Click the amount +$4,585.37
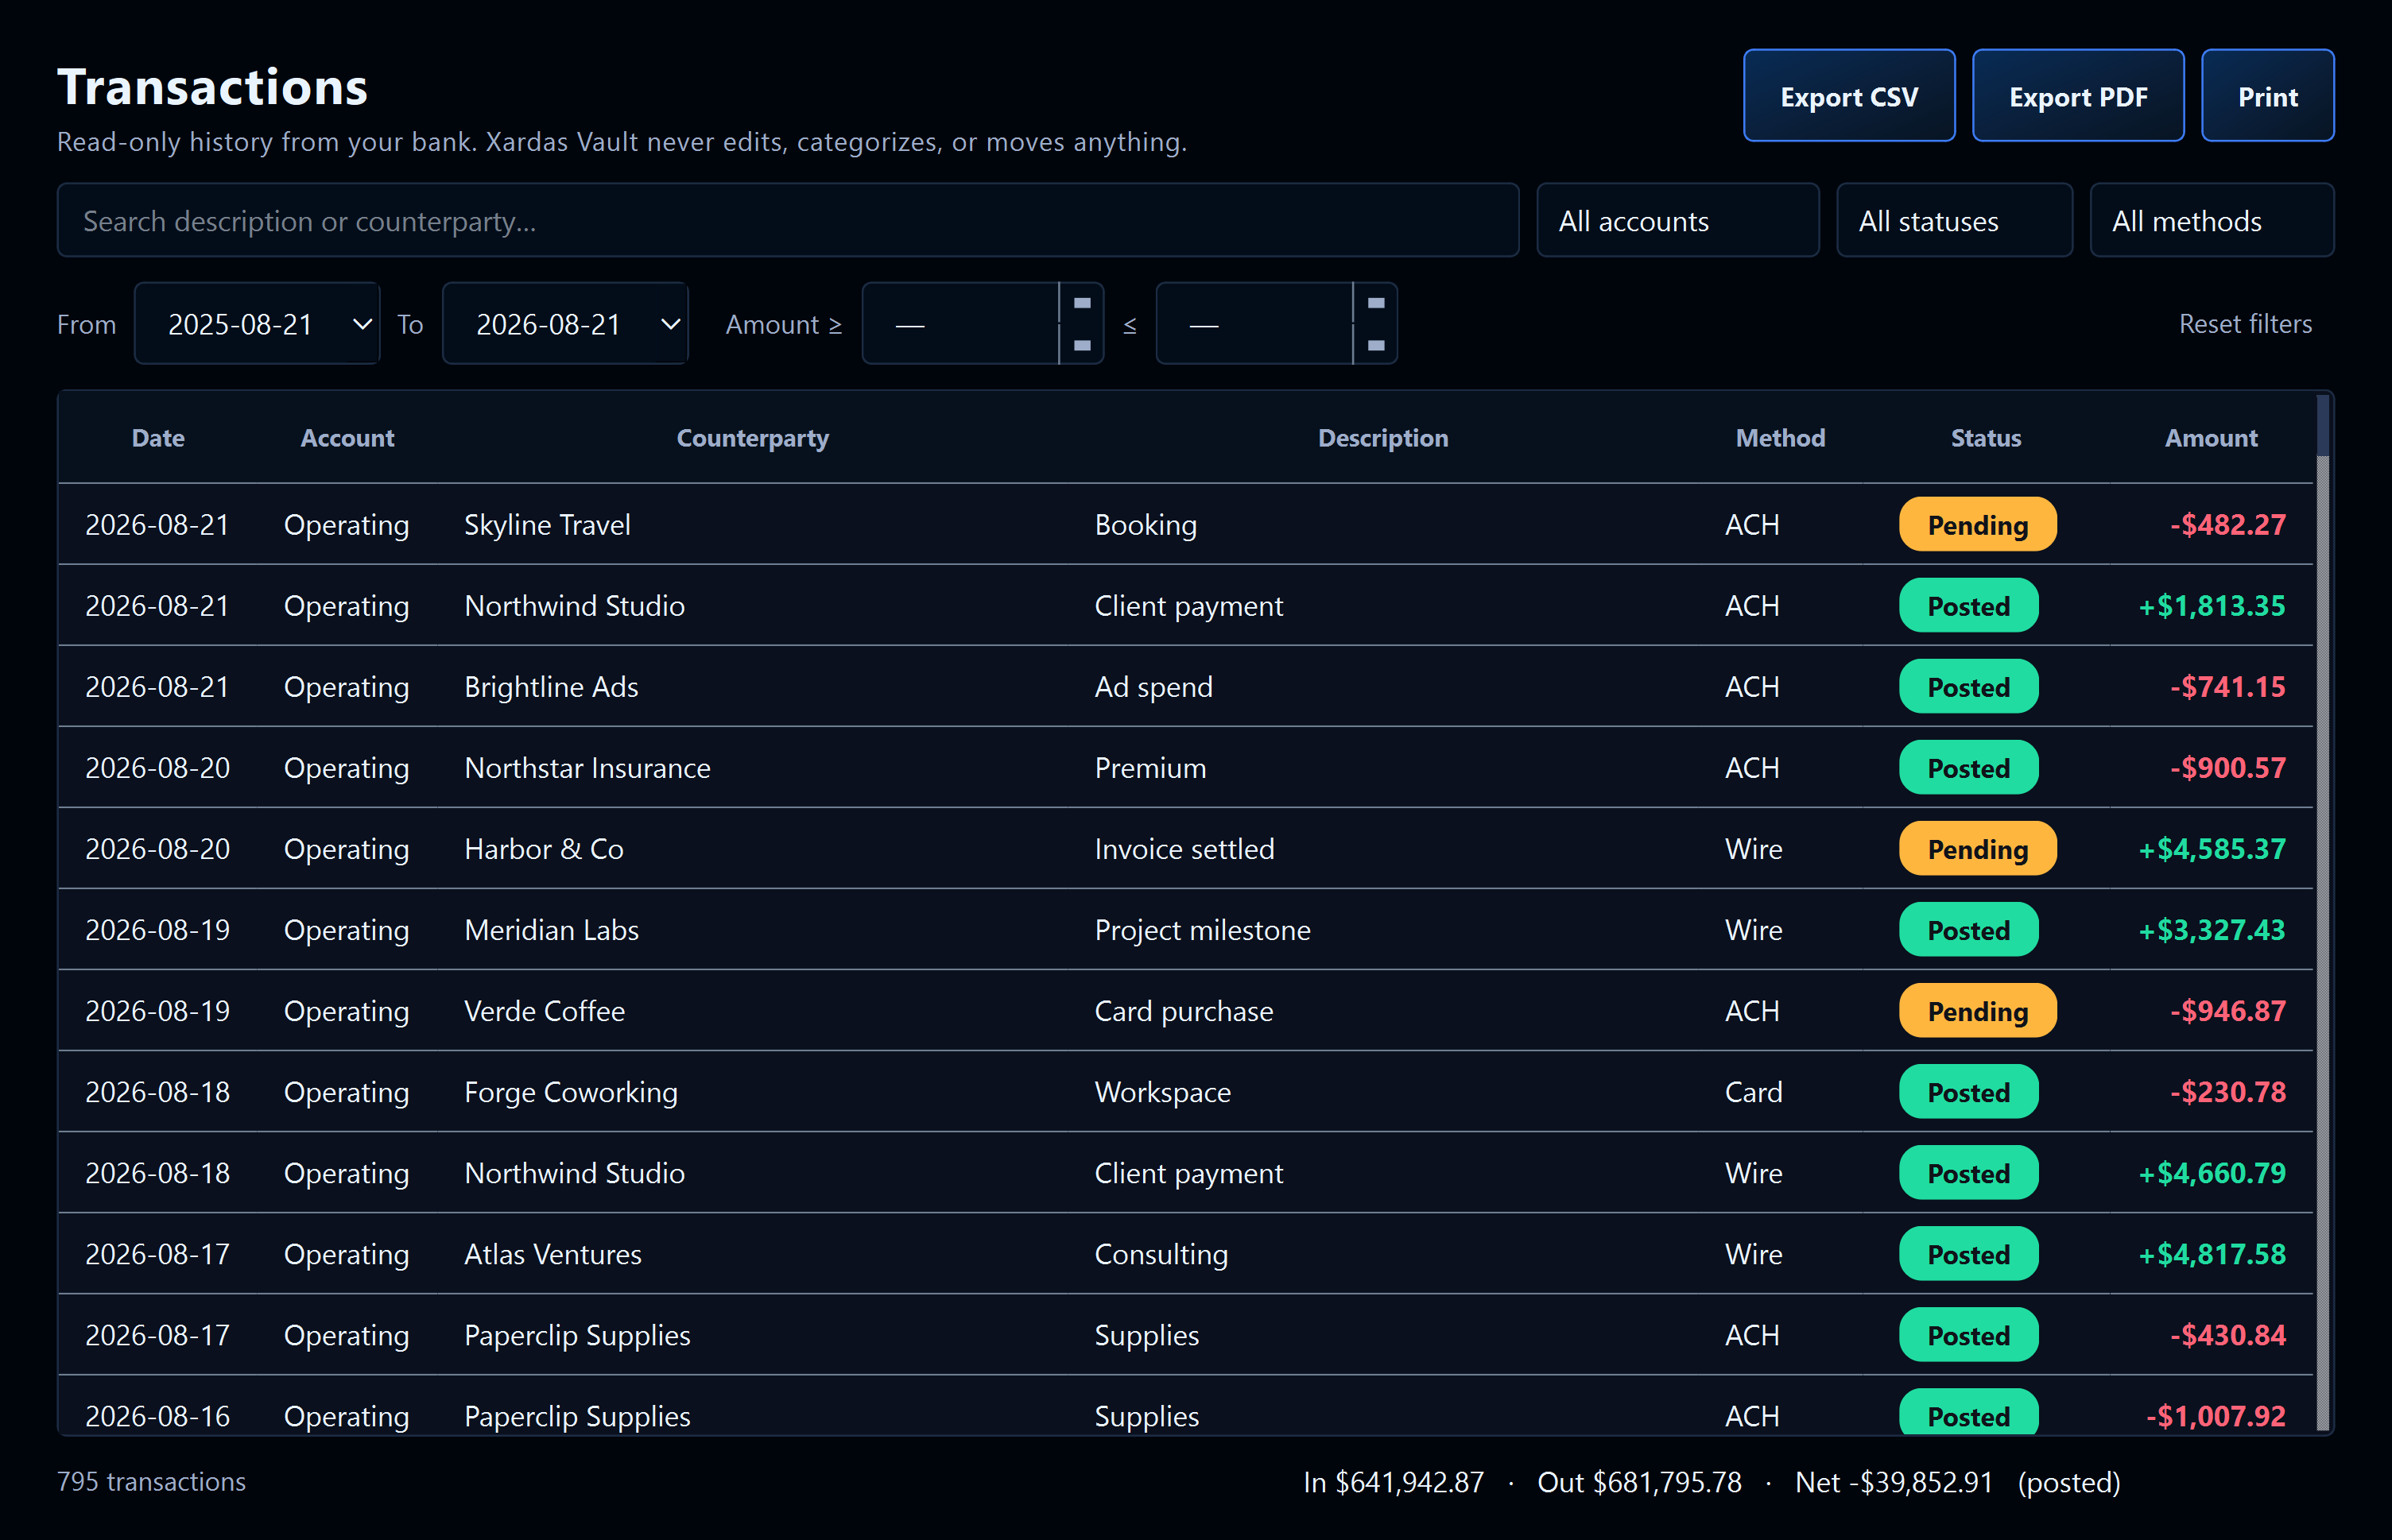2392x1540 pixels. (x=2211, y=849)
